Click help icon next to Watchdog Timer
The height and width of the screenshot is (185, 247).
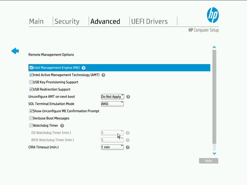point(62,125)
